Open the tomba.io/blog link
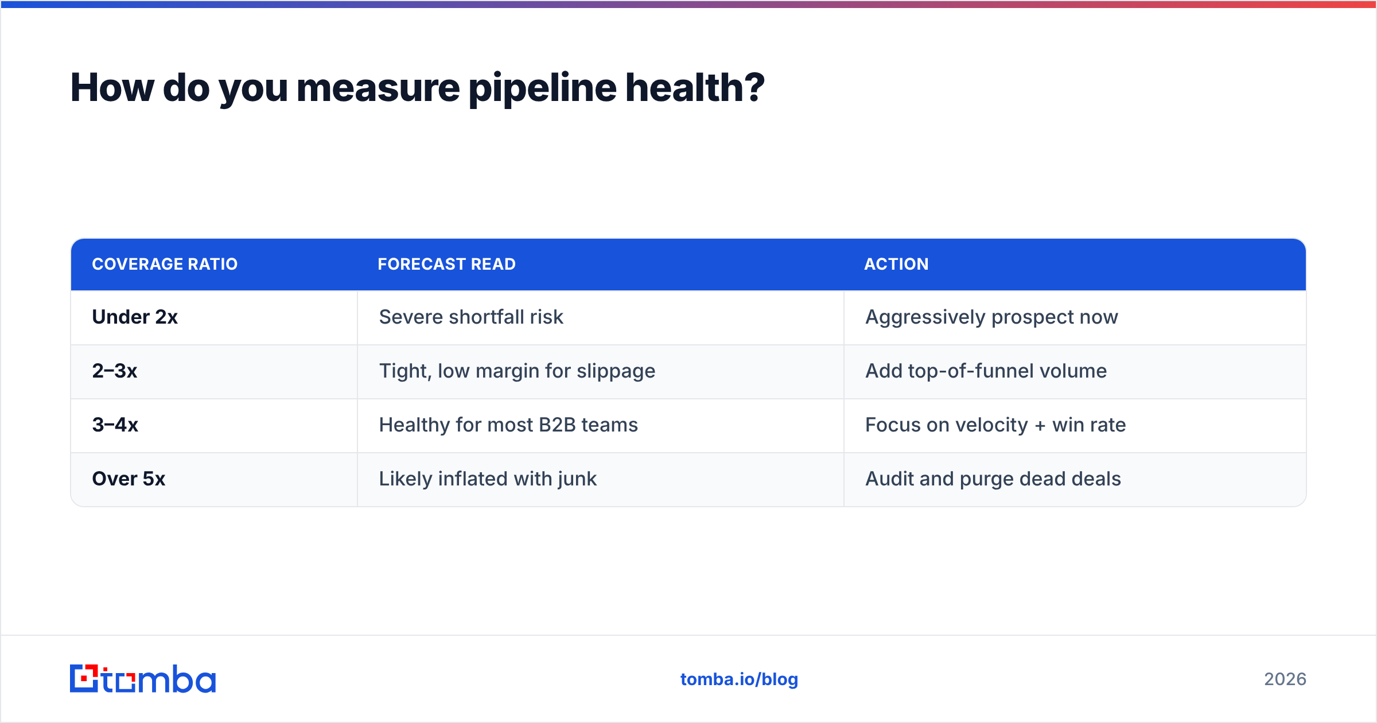1377x723 pixels. (x=739, y=679)
